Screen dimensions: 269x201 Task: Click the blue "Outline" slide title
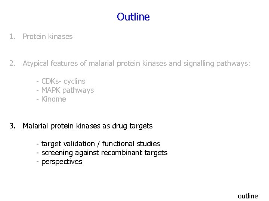click(x=133, y=17)
